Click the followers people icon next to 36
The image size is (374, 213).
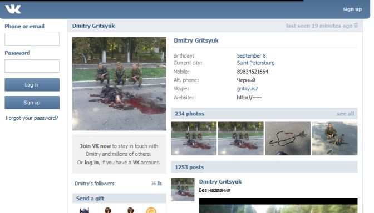tap(160, 183)
